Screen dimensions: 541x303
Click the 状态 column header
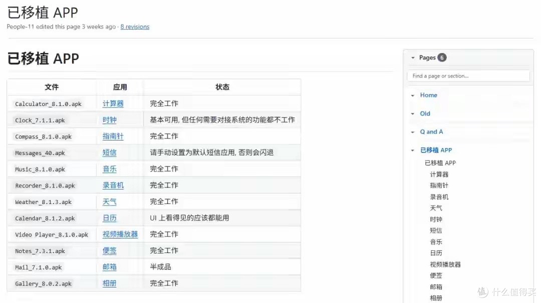[222, 87]
